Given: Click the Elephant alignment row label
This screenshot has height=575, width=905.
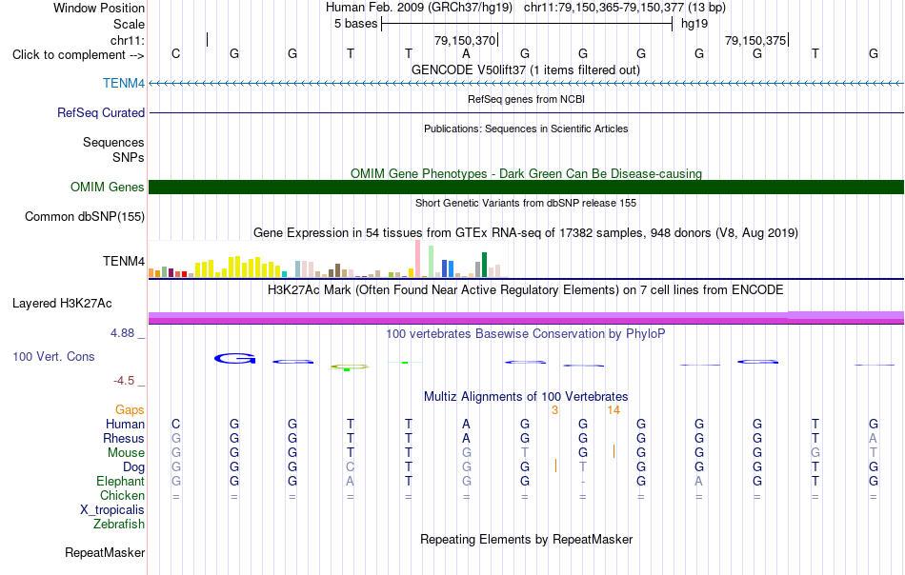Looking at the screenshot, I should tap(120, 481).
